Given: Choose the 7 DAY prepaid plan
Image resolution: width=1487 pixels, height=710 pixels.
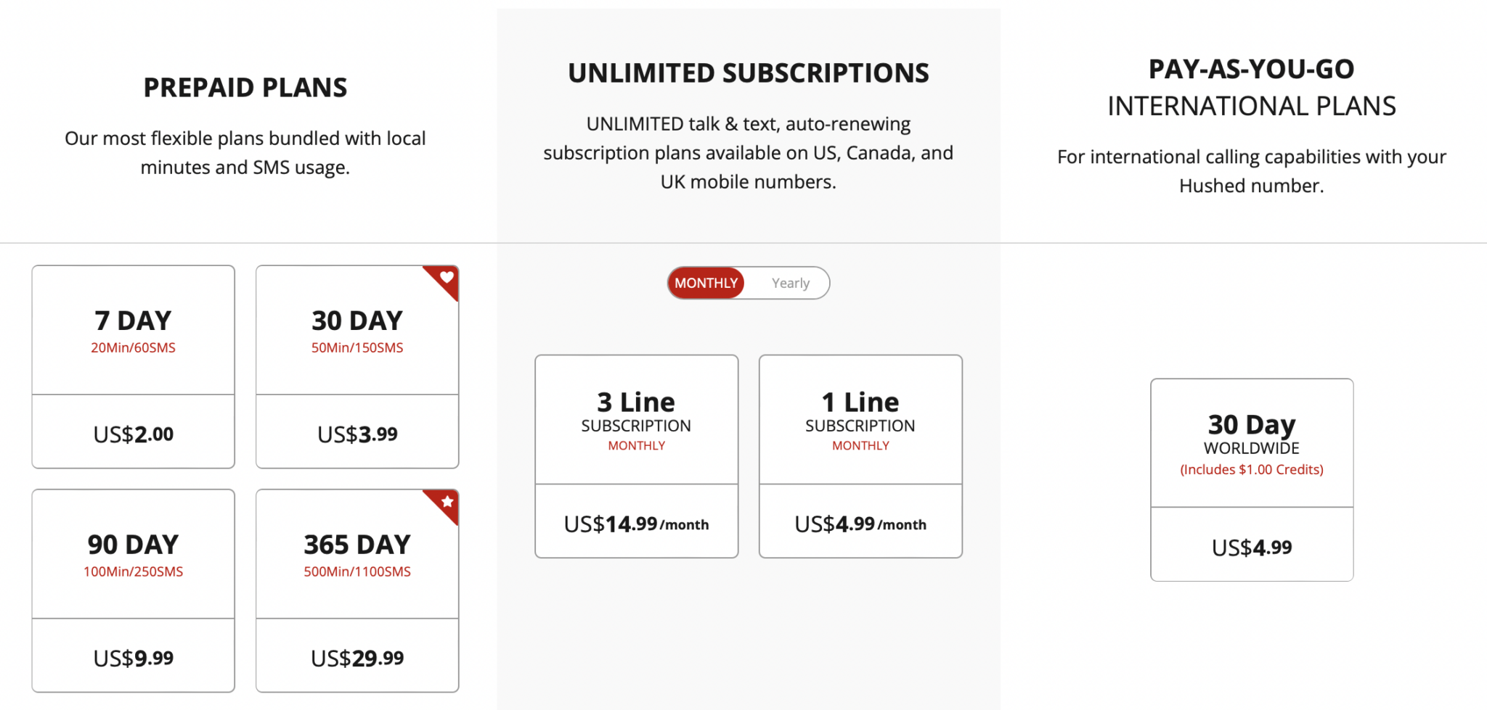Looking at the screenshot, I should [x=133, y=331].
